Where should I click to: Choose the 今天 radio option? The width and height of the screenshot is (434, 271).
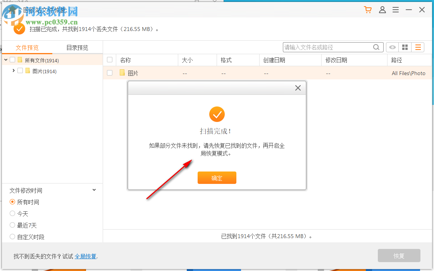click(x=12, y=213)
